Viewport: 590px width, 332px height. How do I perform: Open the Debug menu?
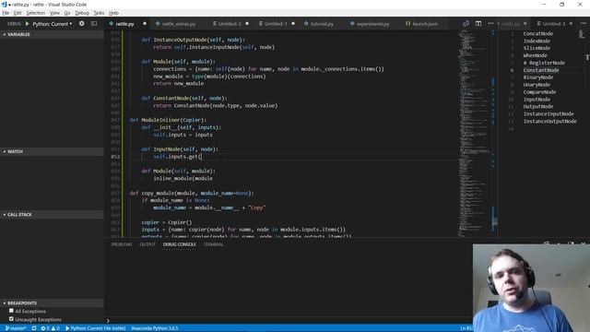[82, 13]
